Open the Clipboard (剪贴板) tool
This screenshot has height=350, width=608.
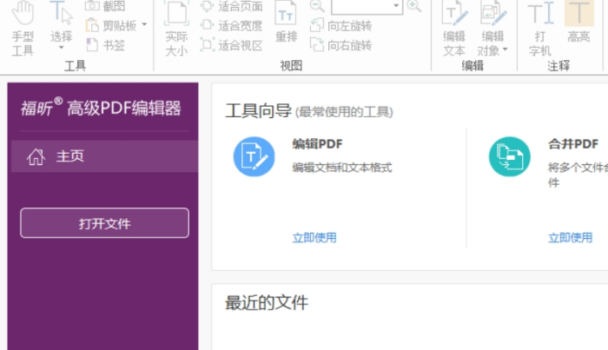tap(111, 25)
